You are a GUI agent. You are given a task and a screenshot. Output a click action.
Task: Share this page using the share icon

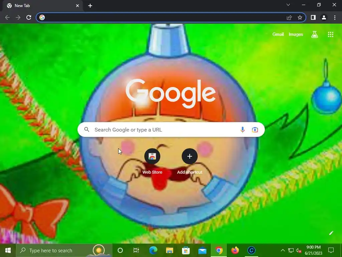[x=289, y=17]
